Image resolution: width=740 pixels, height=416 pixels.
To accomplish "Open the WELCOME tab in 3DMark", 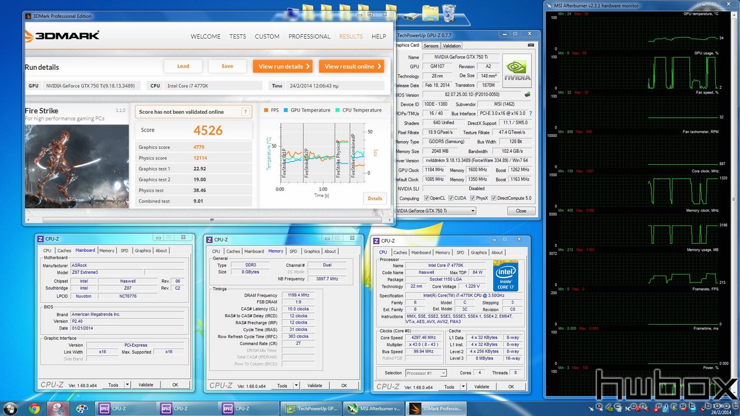I will tap(205, 36).
